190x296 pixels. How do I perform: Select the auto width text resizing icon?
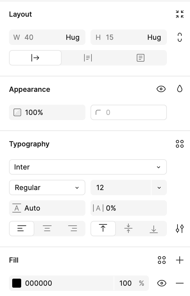35,58
